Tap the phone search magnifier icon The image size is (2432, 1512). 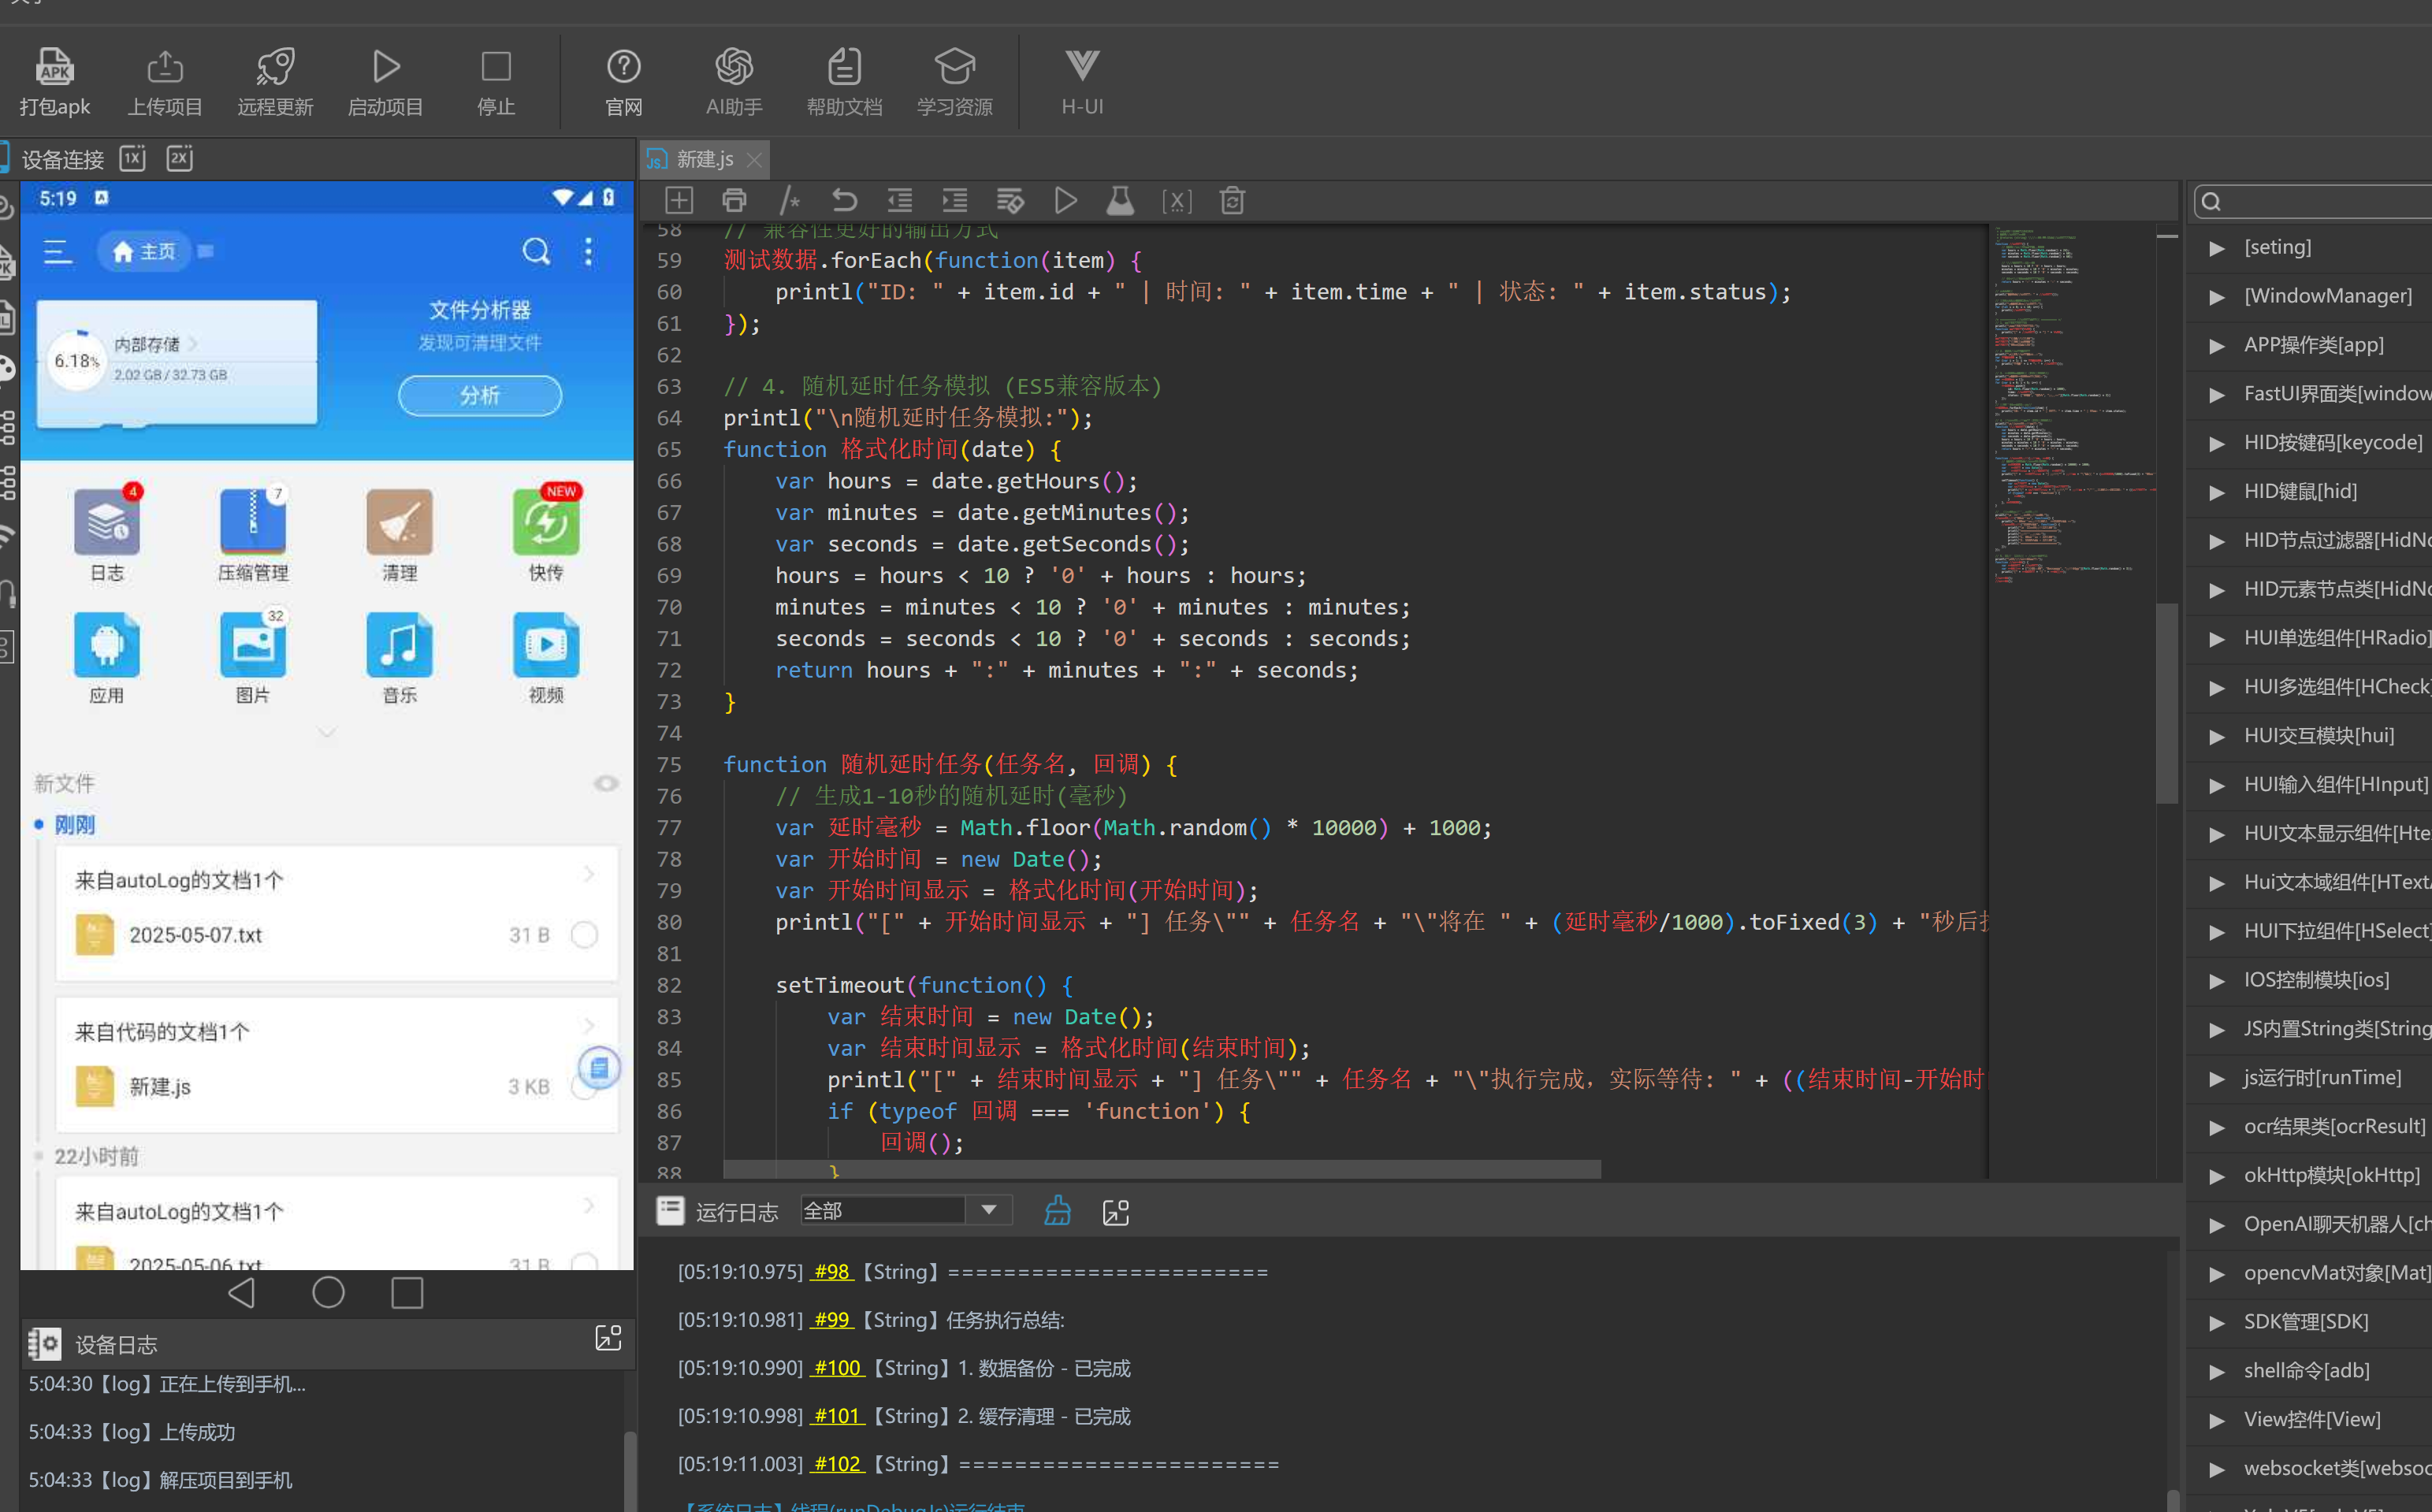pos(537,251)
